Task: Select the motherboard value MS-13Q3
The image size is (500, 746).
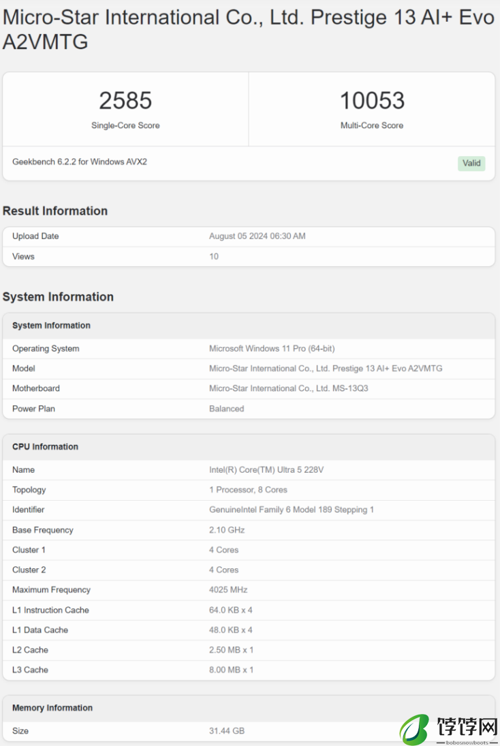Action: point(289,389)
